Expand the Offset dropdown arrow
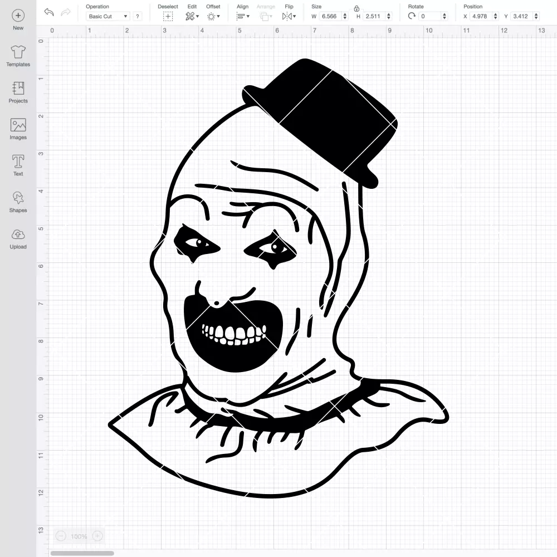This screenshot has width=557, height=557. click(x=218, y=16)
